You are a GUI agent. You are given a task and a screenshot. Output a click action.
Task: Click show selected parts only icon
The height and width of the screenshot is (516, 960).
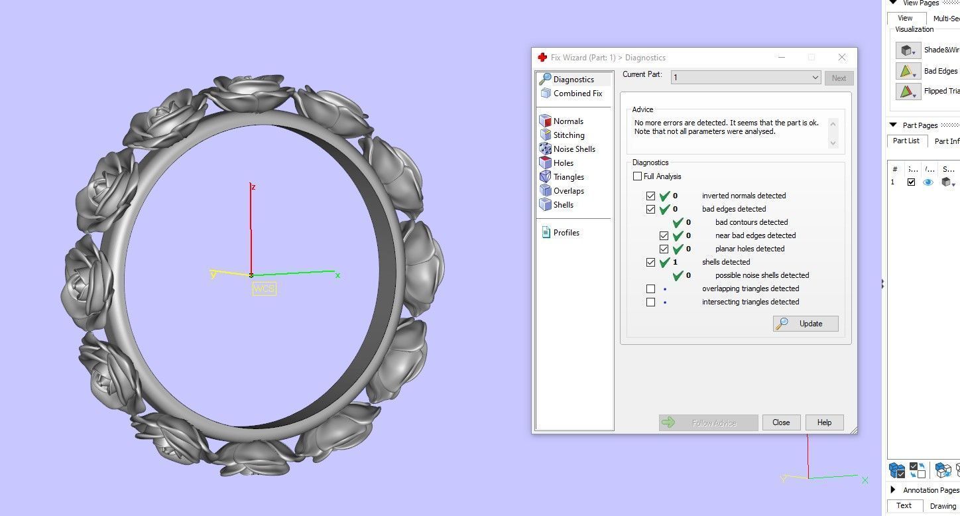click(943, 470)
